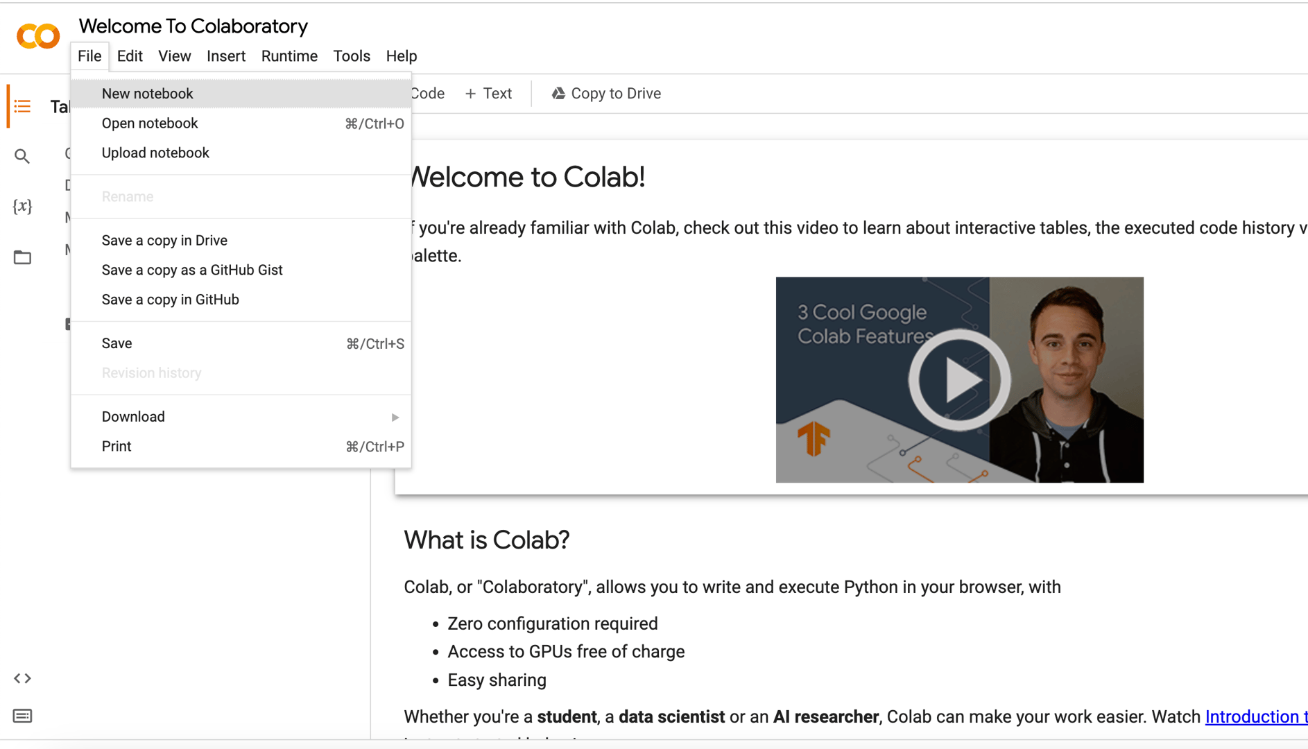Click the Find and replace search icon
Screen dimensions: 1308x749
[x=22, y=156]
